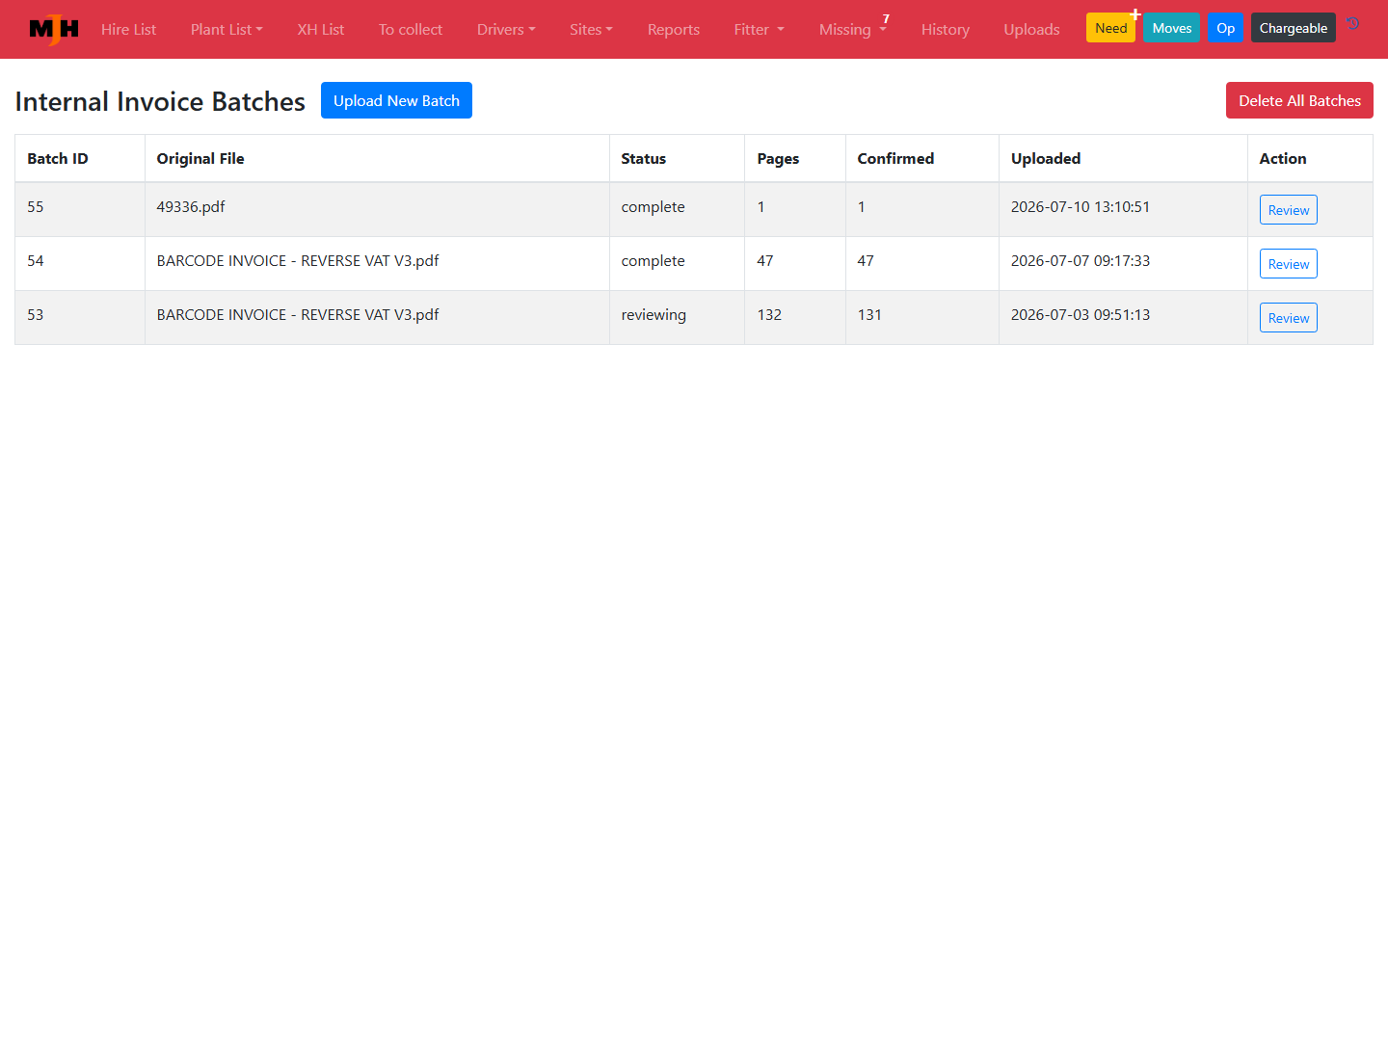
Task: Click the upload time 2026-07-07 09:17:33
Action: tap(1081, 260)
